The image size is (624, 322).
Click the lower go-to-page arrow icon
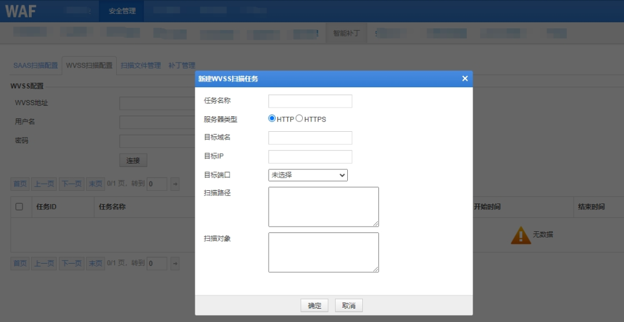pos(174,264)
